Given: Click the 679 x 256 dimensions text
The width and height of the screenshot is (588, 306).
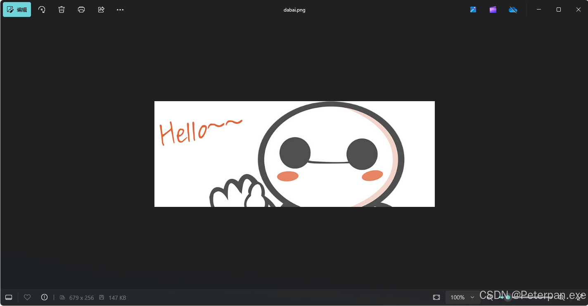Looking at the screenshot, I should 81,298.
